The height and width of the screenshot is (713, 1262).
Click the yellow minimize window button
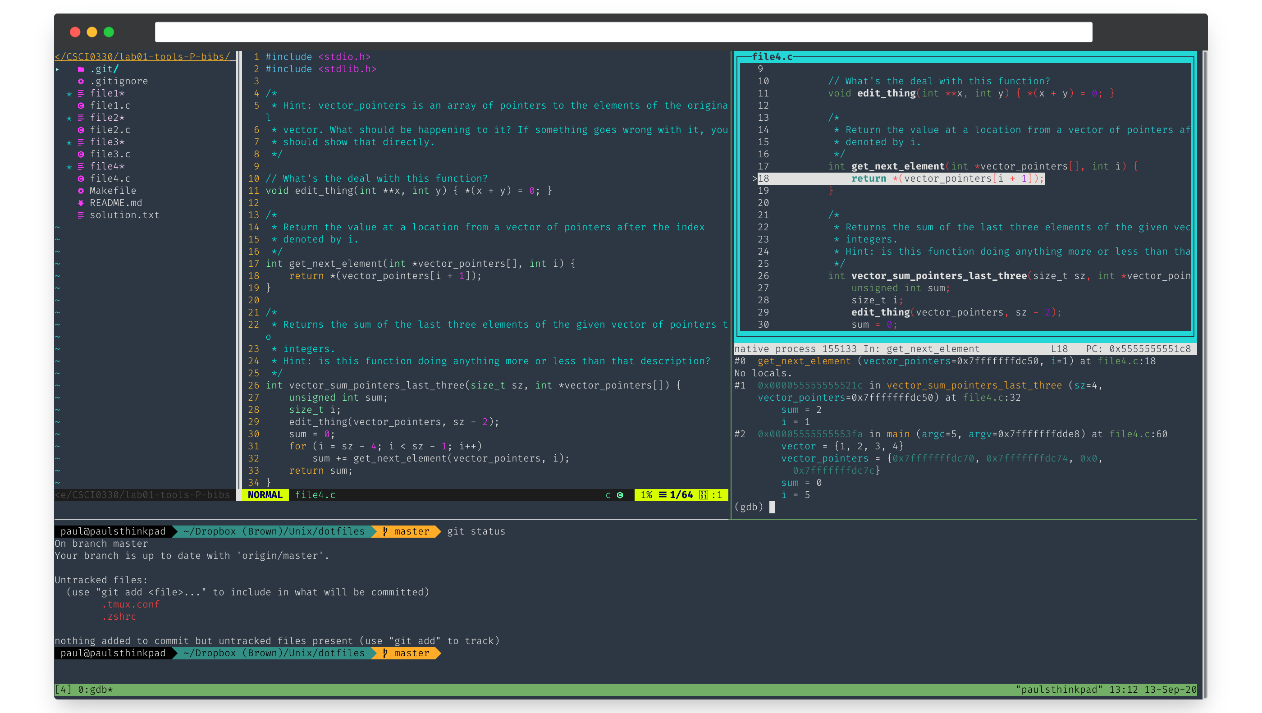click(91, 32)
